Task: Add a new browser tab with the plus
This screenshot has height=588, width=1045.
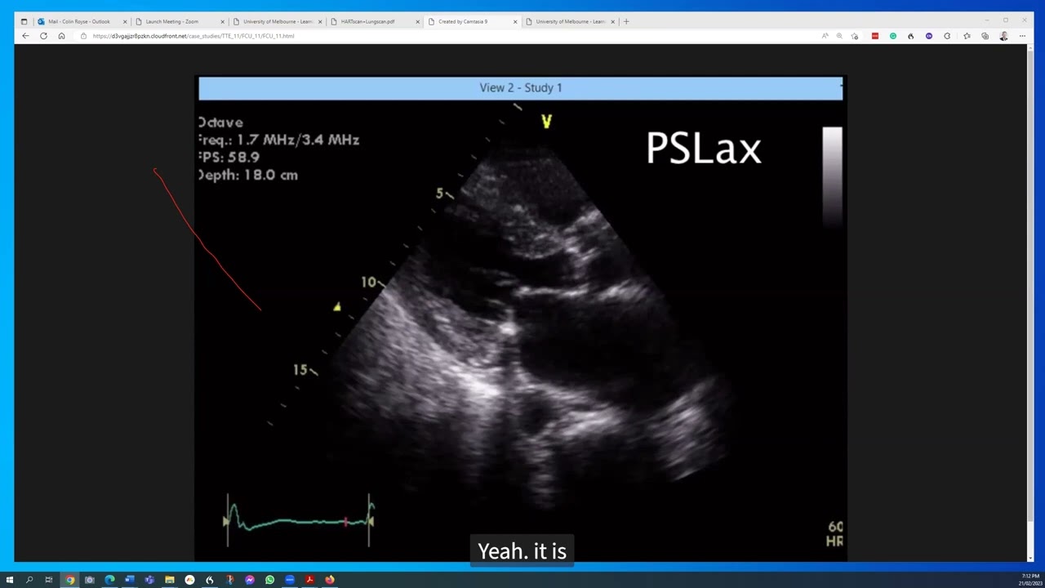Action: click(626, 21)
